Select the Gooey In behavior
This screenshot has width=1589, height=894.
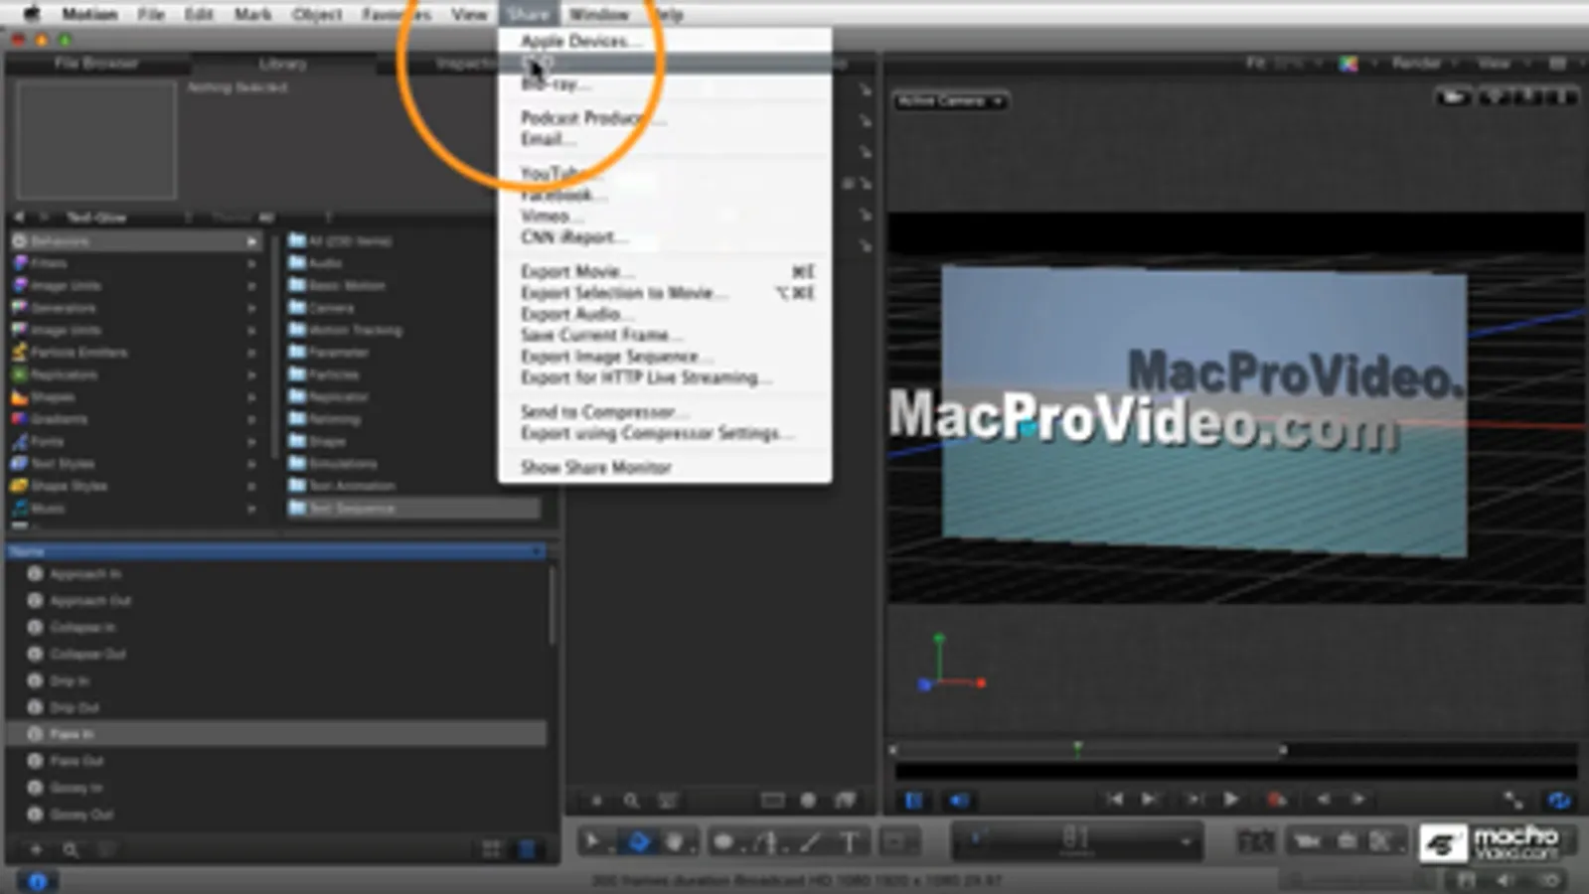tap(276, 788)
